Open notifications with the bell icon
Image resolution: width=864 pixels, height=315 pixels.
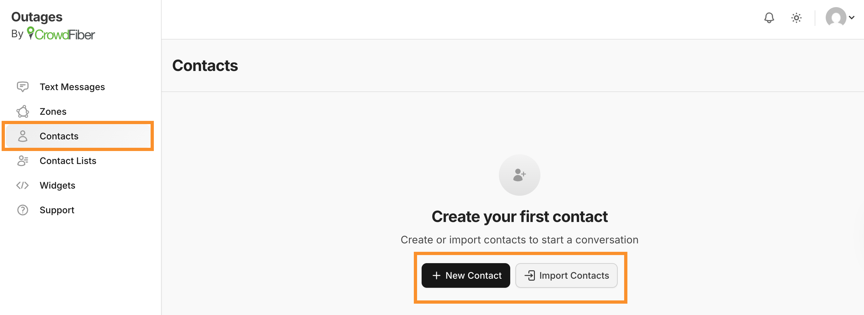tap(769, 18)
